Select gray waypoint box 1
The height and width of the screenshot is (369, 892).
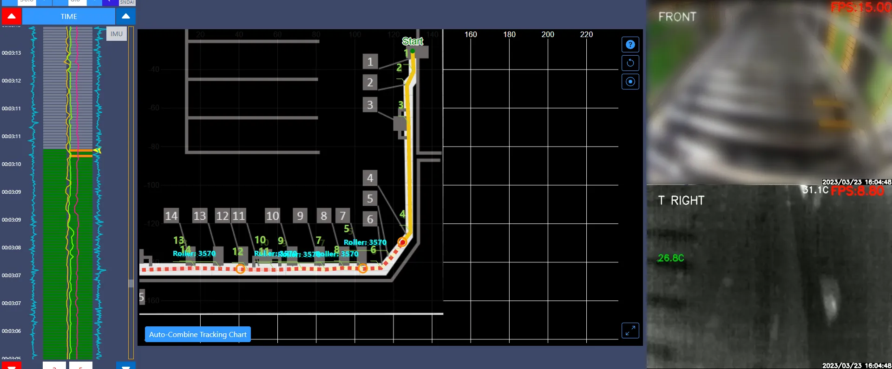[x=370, y=62]
